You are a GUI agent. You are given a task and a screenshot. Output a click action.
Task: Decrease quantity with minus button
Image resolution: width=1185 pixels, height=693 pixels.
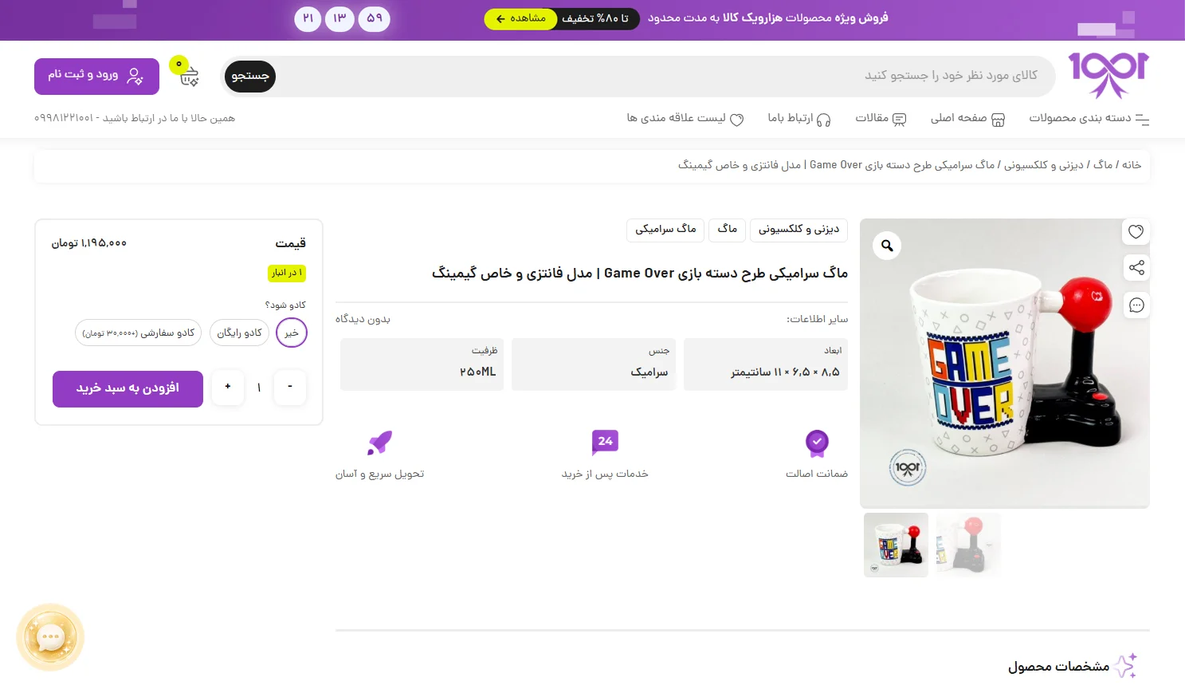click(x=290, y=387)
